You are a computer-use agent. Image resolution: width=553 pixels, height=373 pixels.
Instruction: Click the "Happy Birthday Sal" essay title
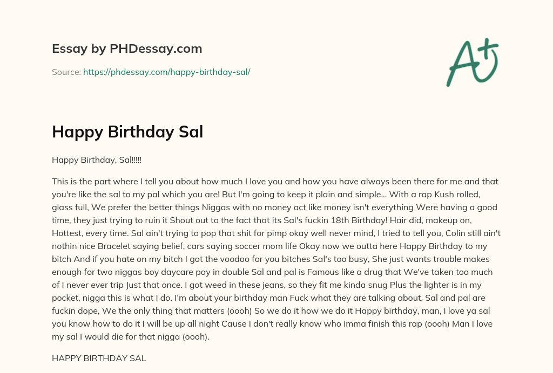(x=127, y=132)
